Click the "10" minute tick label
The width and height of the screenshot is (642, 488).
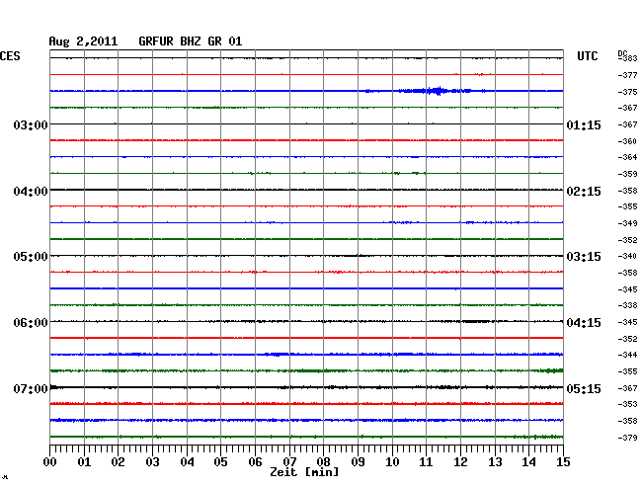point(392,462)
